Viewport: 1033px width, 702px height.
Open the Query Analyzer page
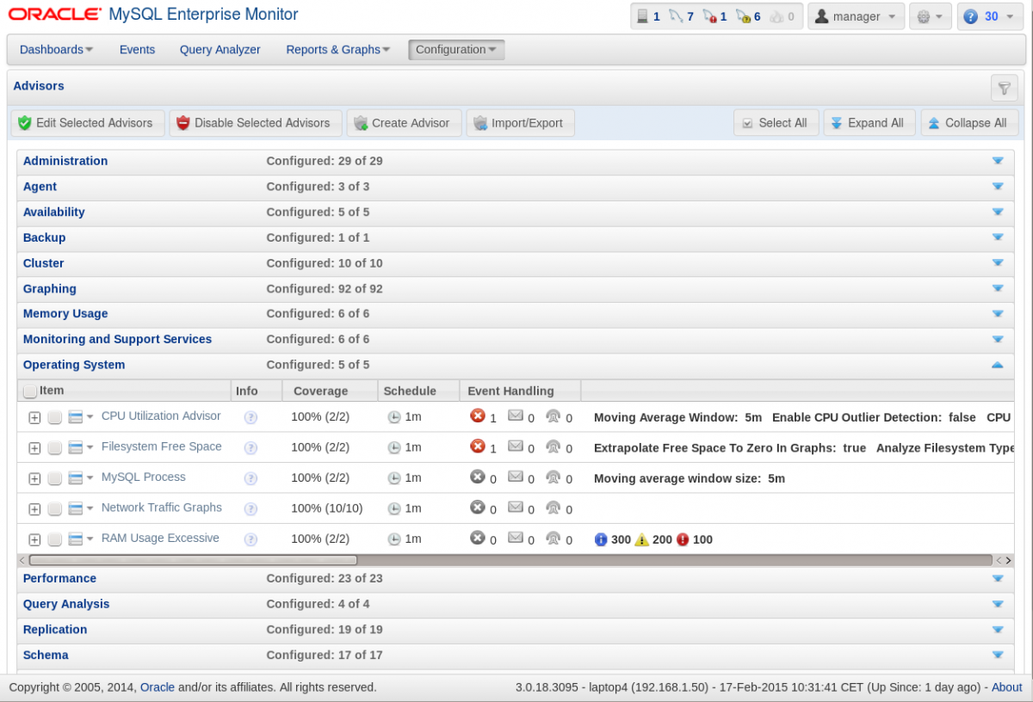click(x=220, y=50)
